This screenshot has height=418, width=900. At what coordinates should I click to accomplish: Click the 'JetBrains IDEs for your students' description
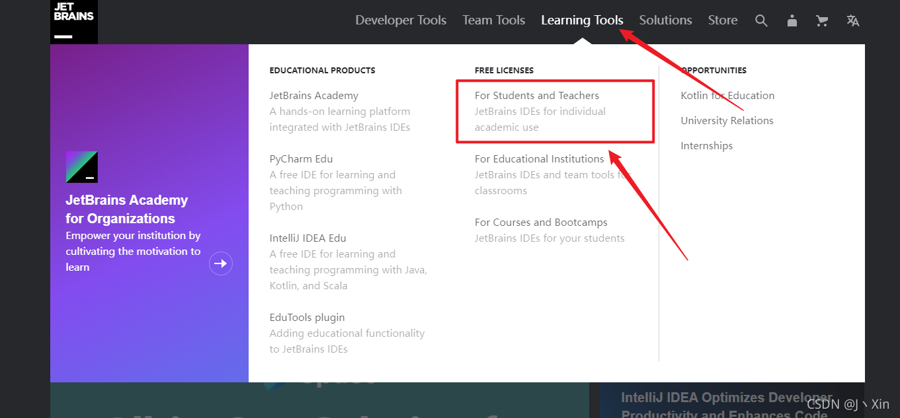(550, 238)
